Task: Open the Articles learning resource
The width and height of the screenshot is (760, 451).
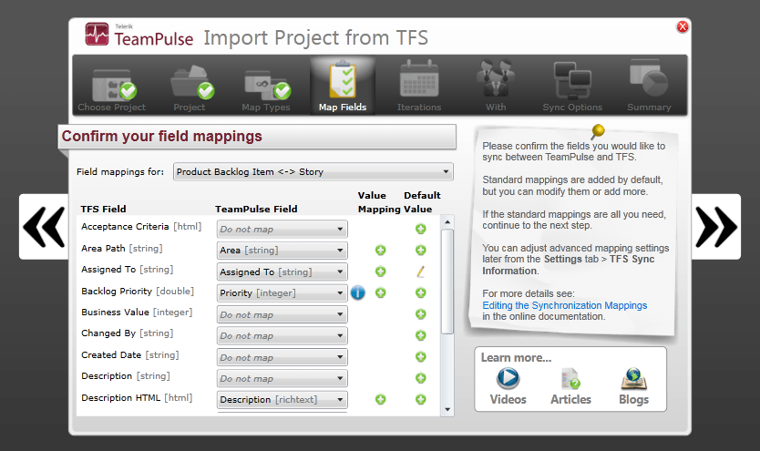Action: tap(570, 386)
